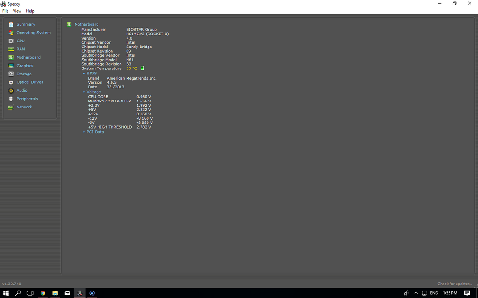Click the 1:55 PM taskbar clock

coord(450,293)
